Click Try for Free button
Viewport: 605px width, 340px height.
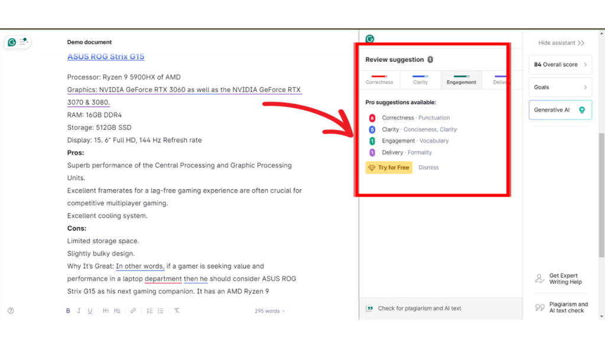(389, 168)
